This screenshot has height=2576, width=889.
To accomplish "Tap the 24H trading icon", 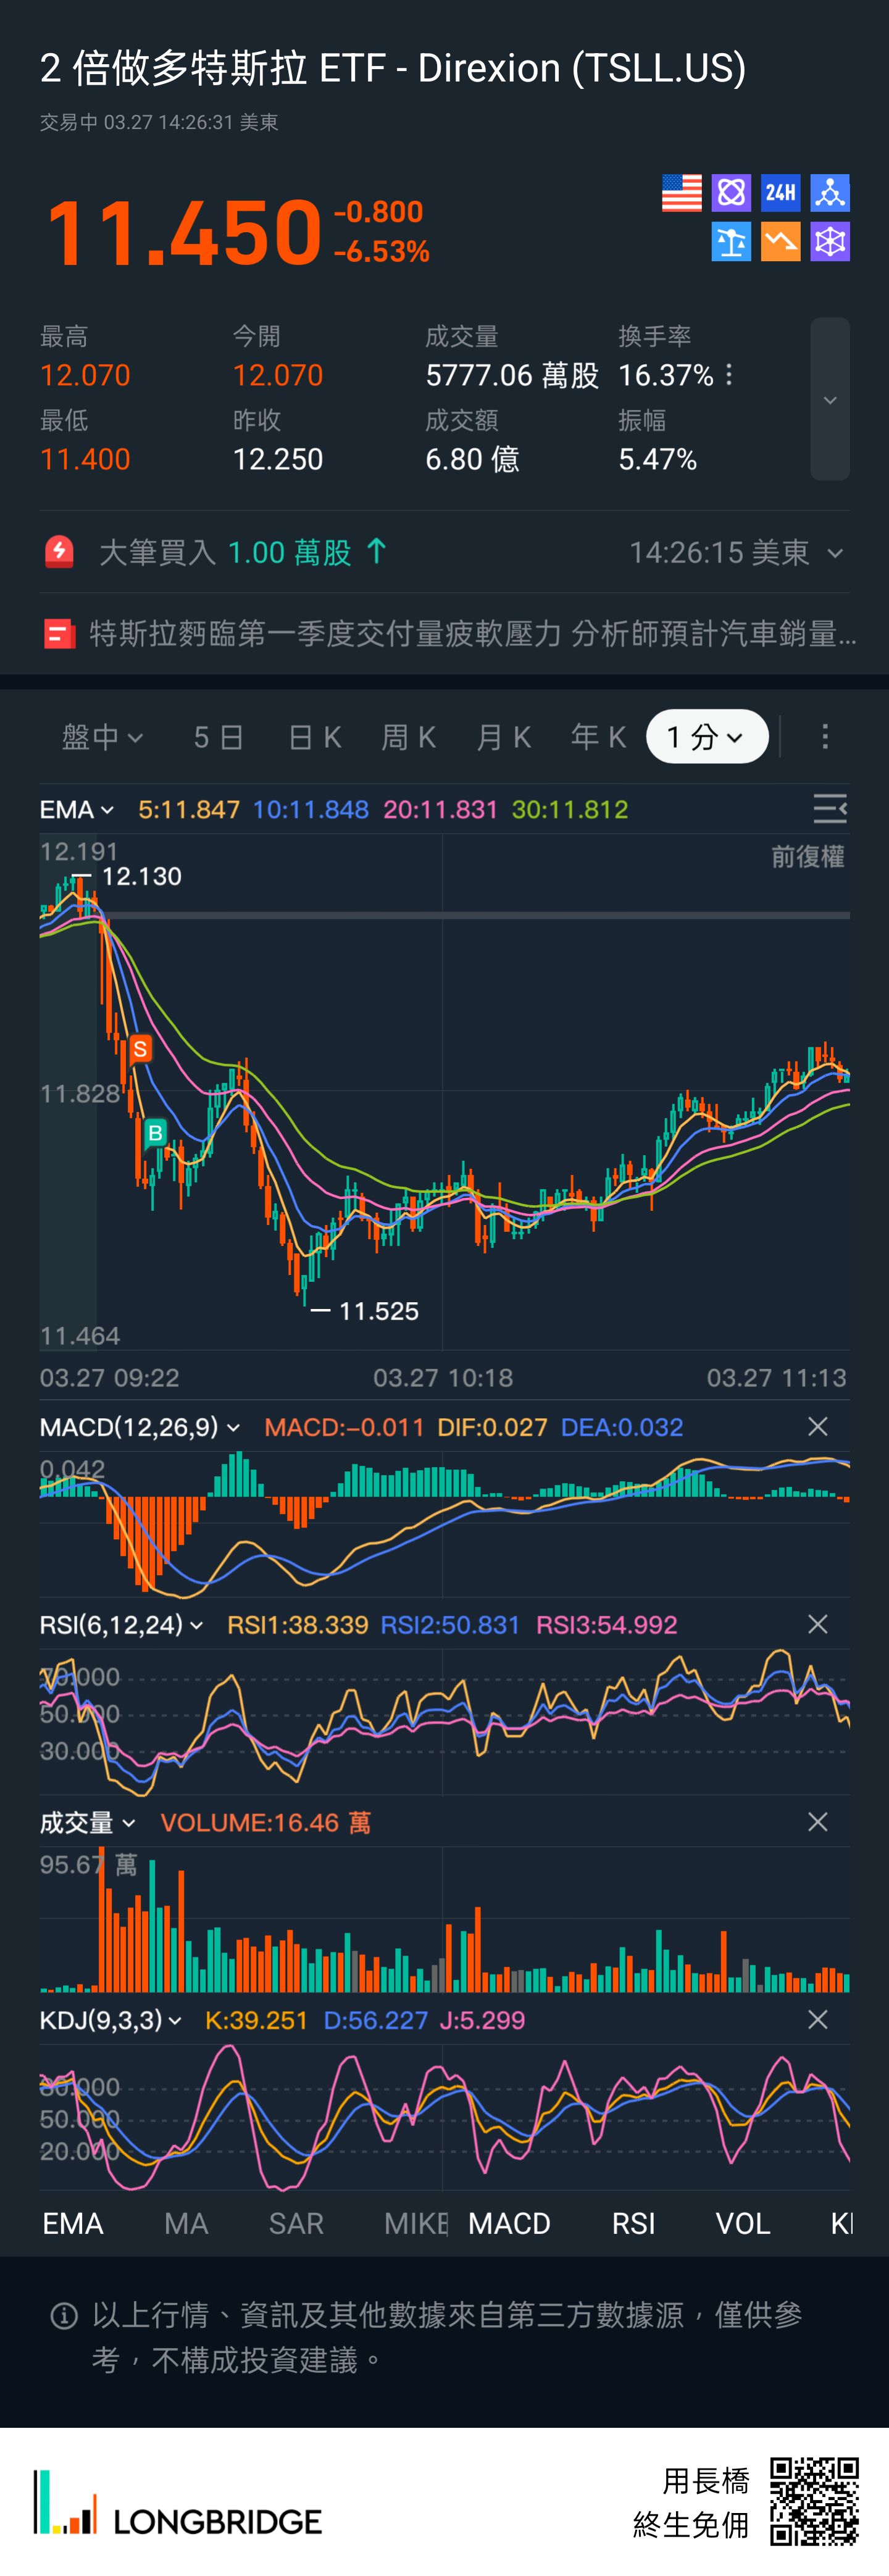I will (x=780, y=193).
